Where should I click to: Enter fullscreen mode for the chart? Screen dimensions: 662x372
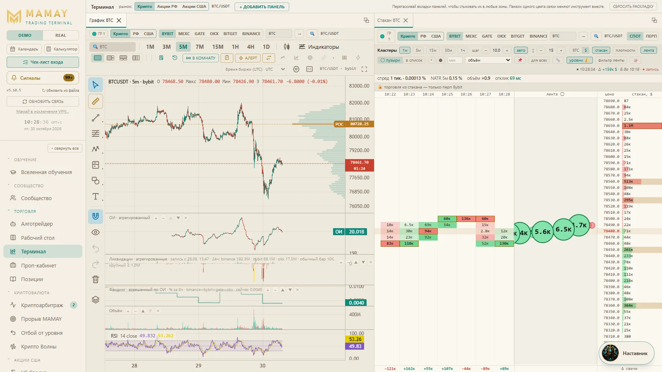(x=364, y=69)
